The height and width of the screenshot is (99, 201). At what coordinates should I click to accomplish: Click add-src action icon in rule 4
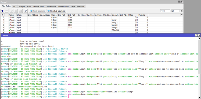(x=10, y=28)
